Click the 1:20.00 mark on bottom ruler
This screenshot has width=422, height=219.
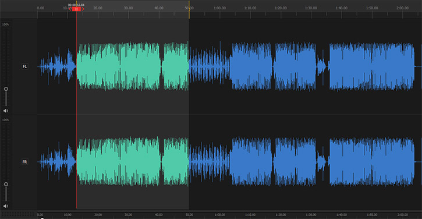(281, 215)
